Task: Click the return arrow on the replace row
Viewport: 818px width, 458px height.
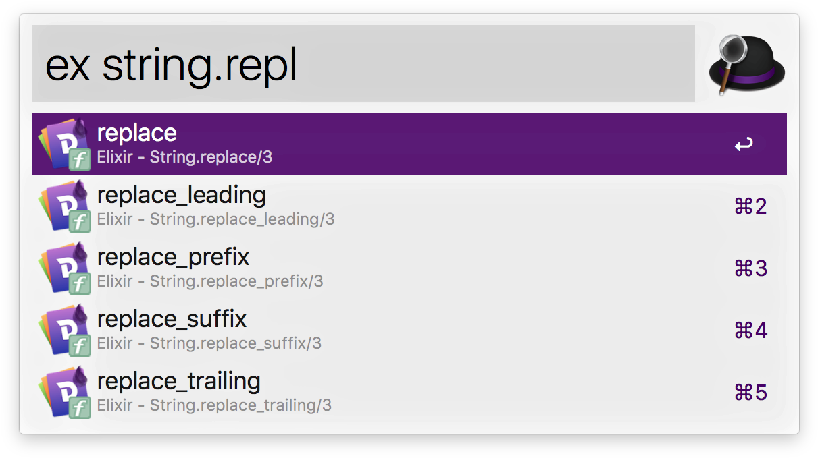Action: pos(744,144)
